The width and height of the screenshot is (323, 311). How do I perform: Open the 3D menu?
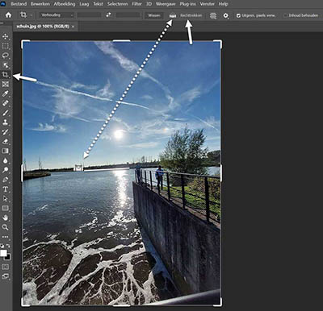pos(149,4)
